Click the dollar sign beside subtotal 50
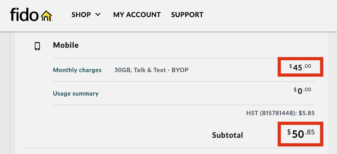The height and width of the screenshot is (154, 337). (289, 132)
